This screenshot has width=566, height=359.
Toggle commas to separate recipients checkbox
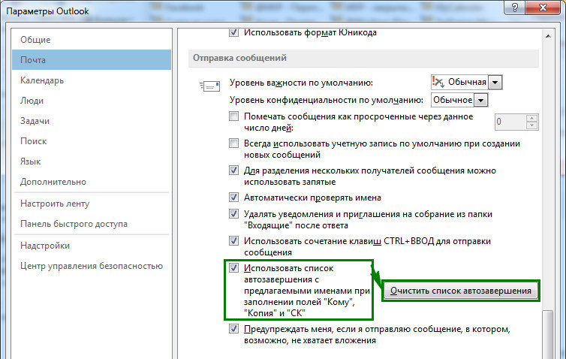(233, 170)
